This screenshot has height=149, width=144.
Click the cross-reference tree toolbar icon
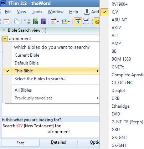27,21
